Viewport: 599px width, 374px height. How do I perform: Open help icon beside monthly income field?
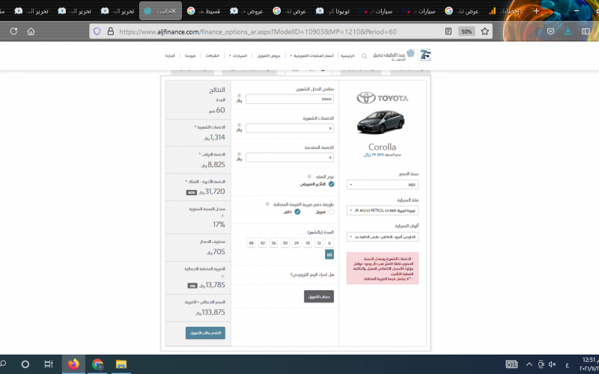tap(239, 96)
